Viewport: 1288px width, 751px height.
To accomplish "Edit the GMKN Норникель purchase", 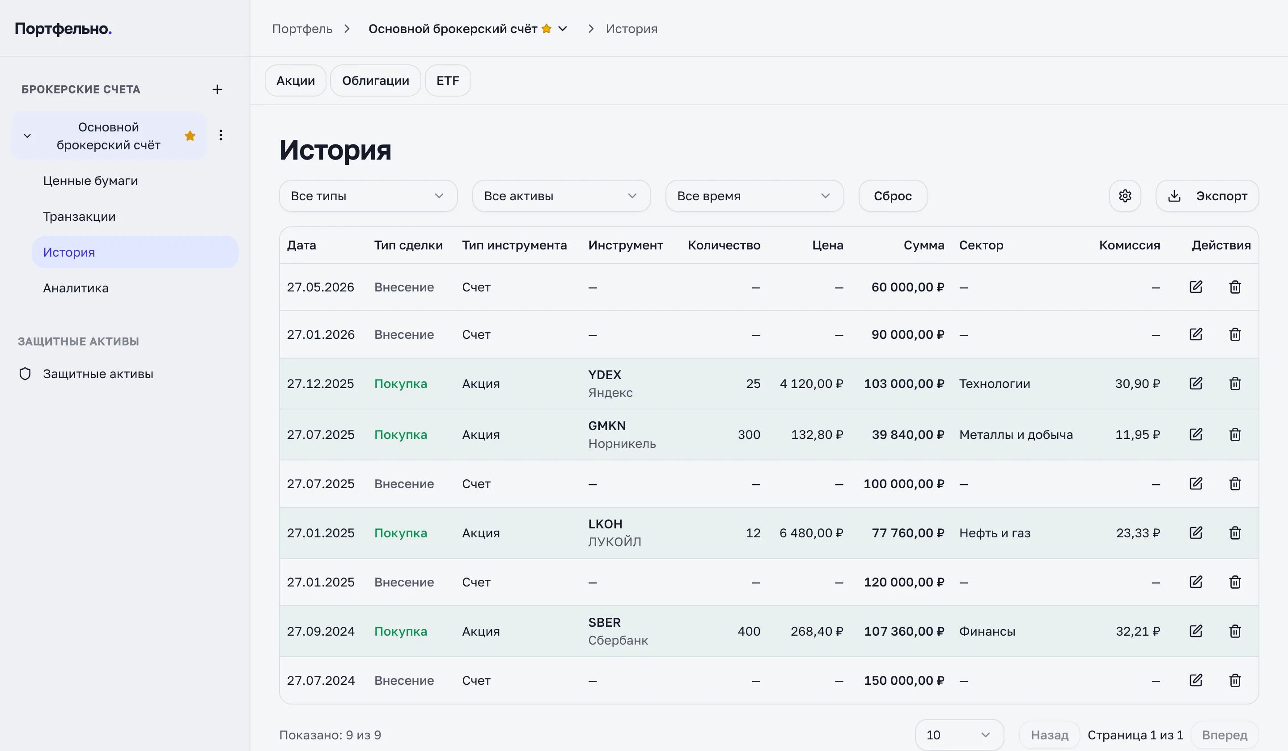I will coord(1196,434).
